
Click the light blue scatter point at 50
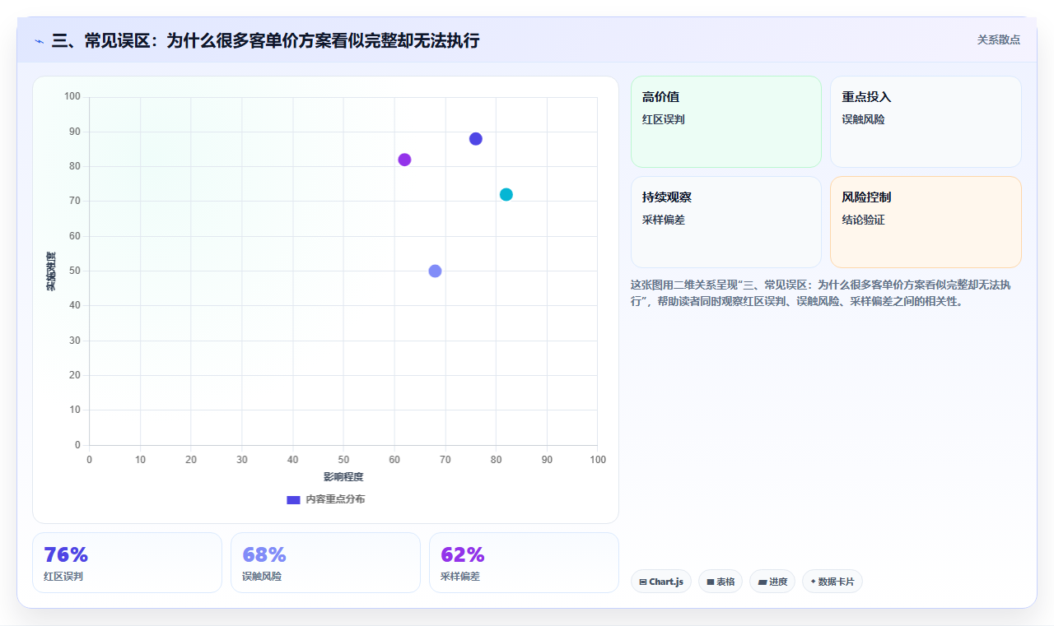(x=436, y=271)
